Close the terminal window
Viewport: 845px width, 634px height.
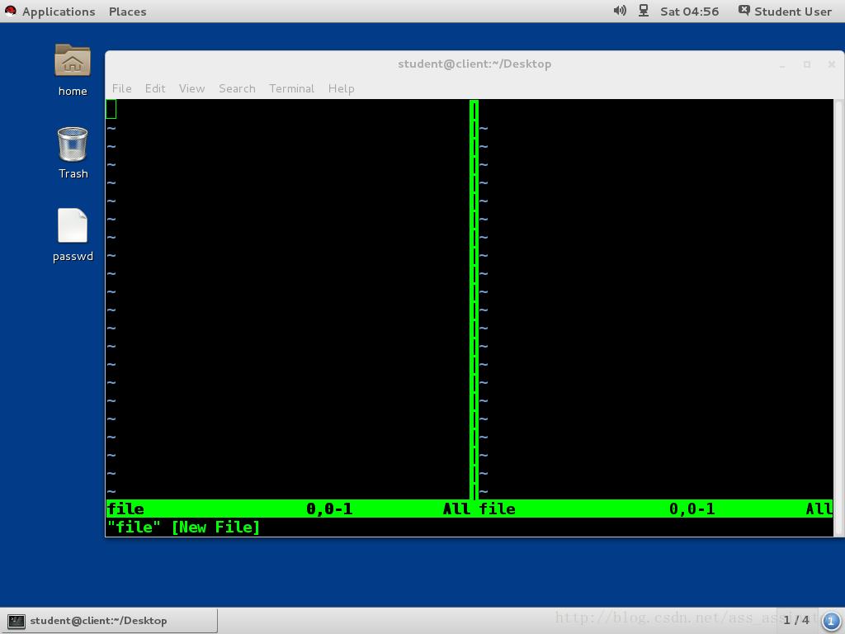click(832, 64)
